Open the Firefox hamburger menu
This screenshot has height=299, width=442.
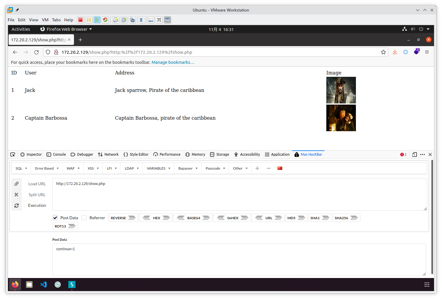(x=427, y=52)
